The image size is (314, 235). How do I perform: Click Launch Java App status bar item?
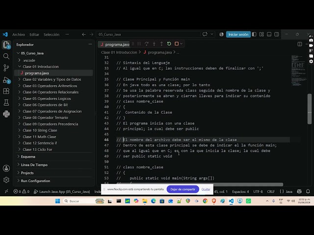62,191
